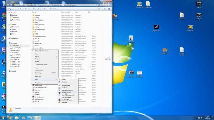Viewport: 214px width, 120px height.
Task: Click the Explorer Forward arrow button
Action: pos(11,5)
